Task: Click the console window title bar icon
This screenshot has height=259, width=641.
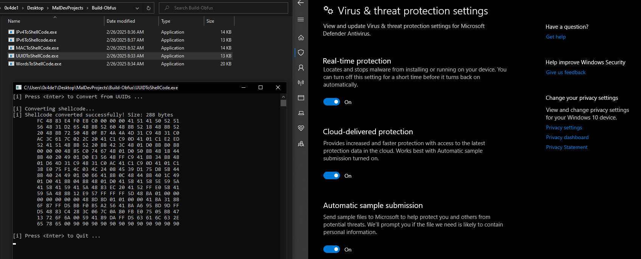Action: tap(19, 87)
